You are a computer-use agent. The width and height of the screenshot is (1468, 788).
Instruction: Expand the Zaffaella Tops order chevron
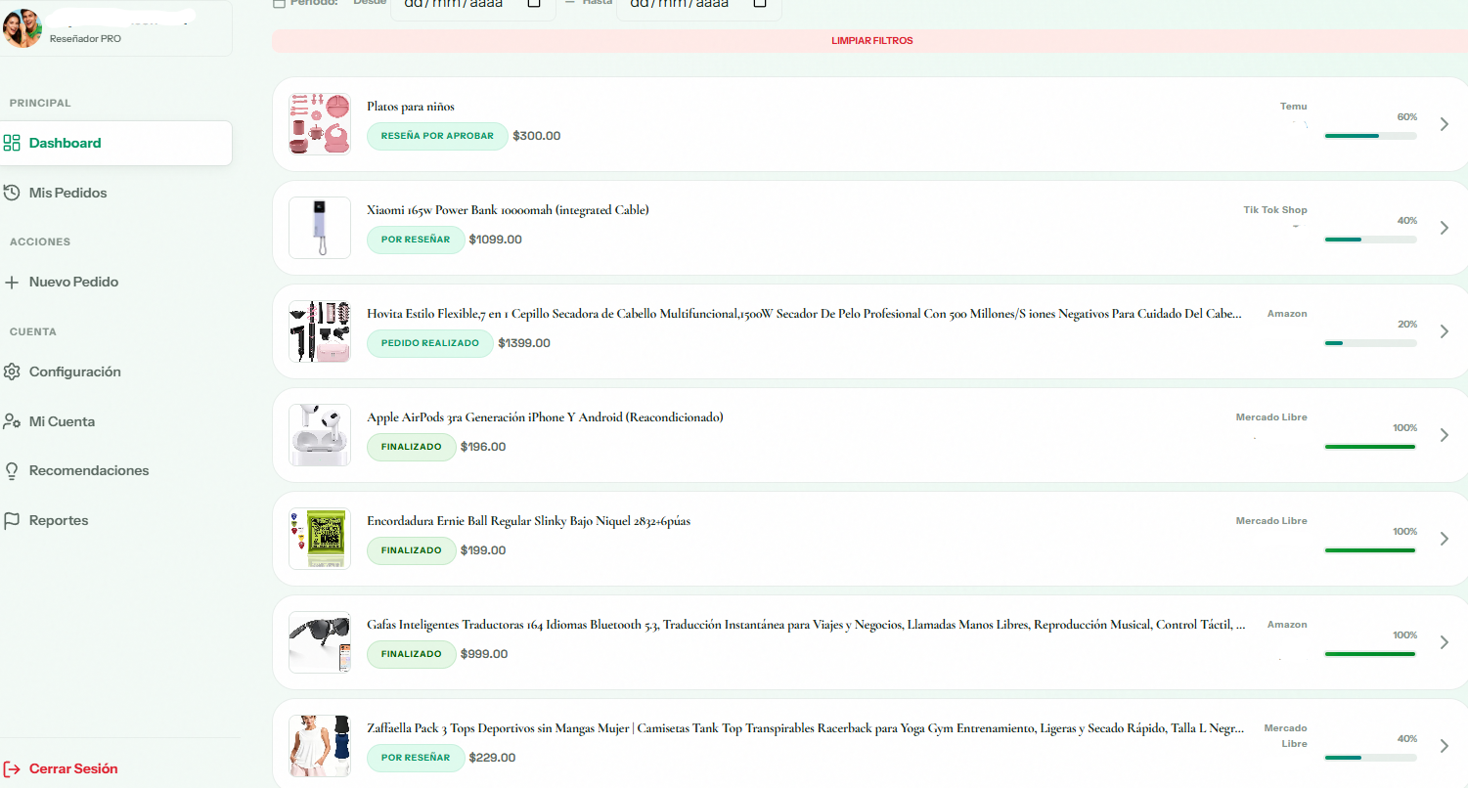(x=1445, y=746)
